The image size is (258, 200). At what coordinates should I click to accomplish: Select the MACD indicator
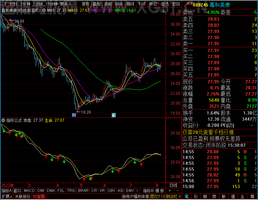(x=29, y=191)
